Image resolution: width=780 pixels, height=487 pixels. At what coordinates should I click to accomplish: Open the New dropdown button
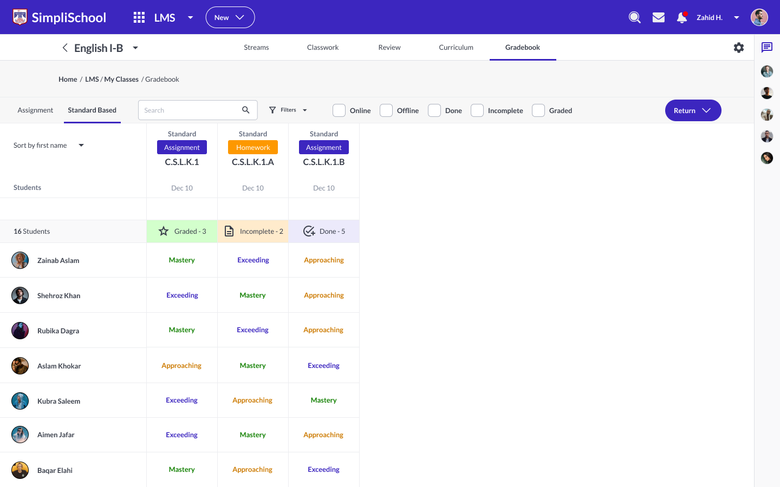click(230, 17)
